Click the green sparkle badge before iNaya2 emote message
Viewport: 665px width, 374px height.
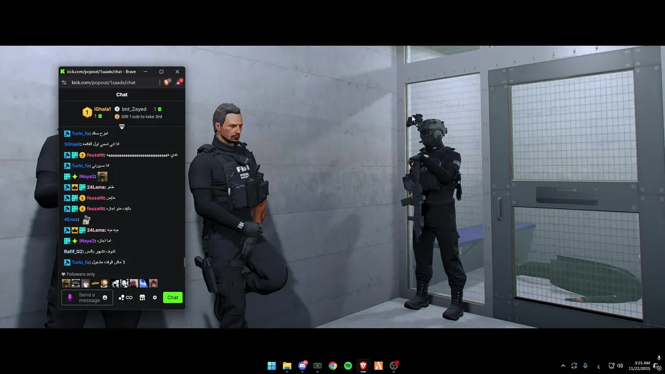click(75, 177)
